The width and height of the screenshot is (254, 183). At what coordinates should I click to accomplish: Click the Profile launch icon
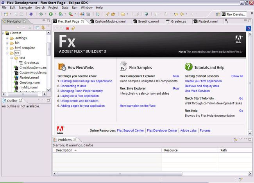pos(61,14)
